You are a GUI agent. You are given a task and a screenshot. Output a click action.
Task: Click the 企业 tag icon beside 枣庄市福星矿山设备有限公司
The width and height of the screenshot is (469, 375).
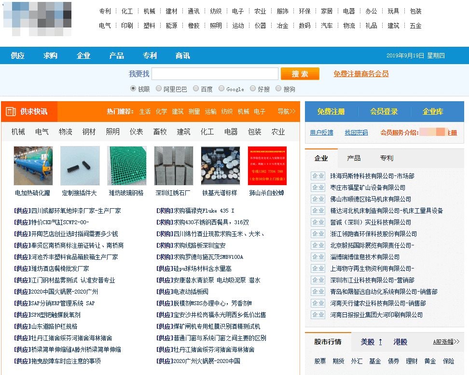(x=318, y=187)
